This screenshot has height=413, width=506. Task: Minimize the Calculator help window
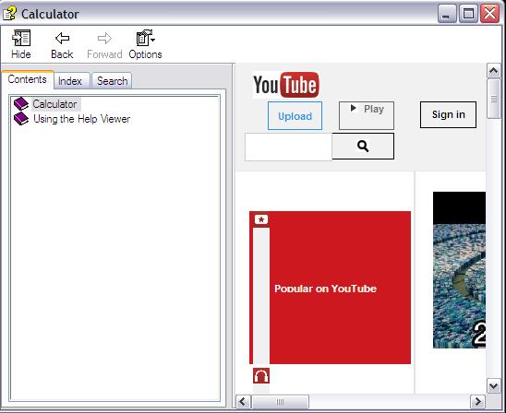pyautogui.click(x=447, y=14)
